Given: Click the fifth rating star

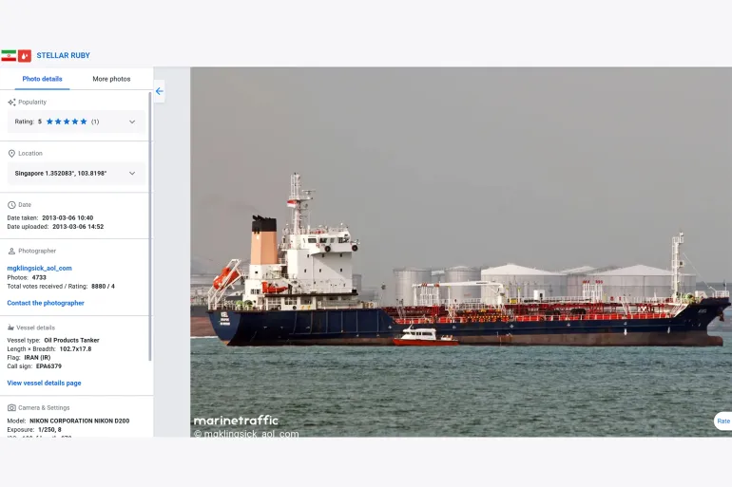Looking at the screenshot, I should coord(84,122).
